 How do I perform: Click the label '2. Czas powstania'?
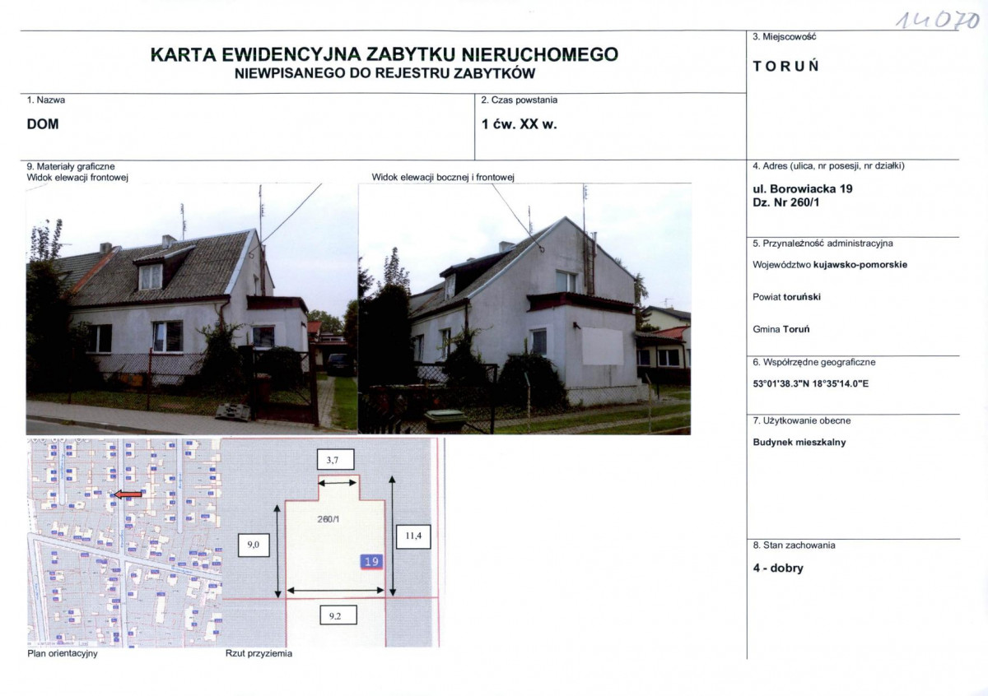(520, 100)
